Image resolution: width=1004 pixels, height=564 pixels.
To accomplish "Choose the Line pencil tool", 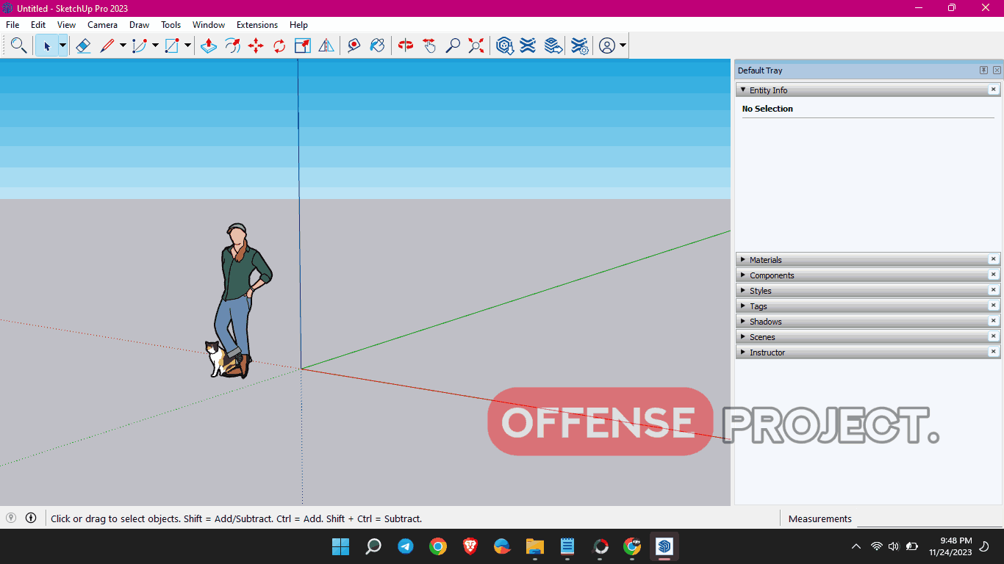I will (x=107, y=46).
